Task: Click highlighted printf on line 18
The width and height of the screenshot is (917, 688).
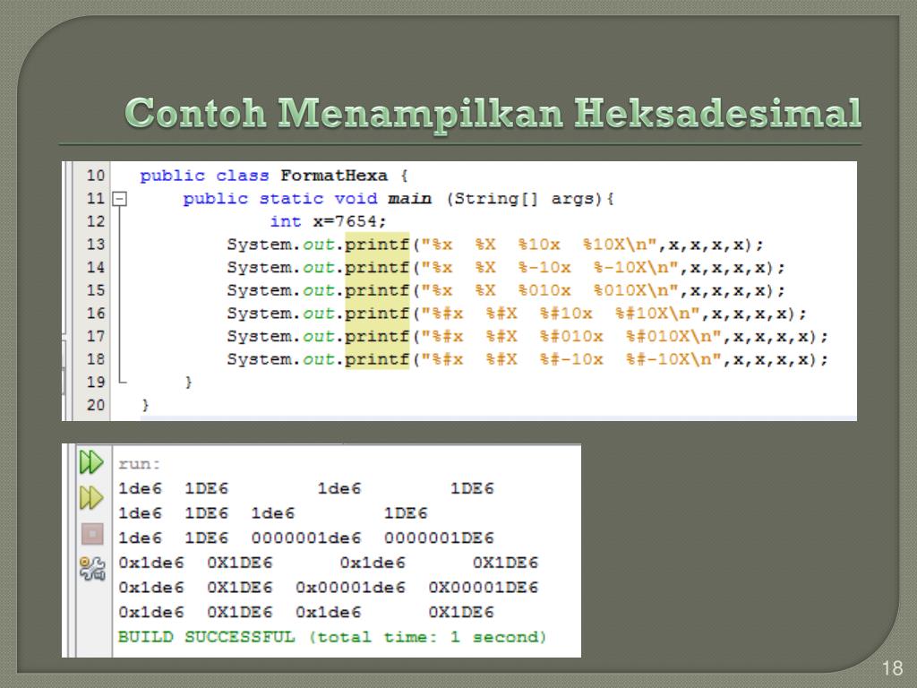Action: [x=377, y=359]
